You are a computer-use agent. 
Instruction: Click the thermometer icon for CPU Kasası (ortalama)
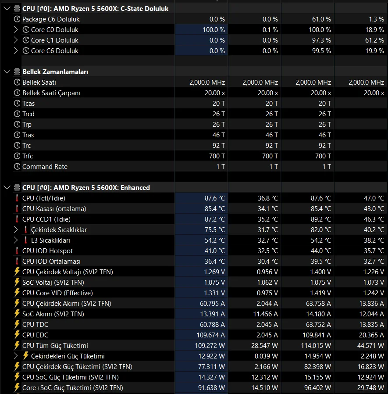click(17, 209)
